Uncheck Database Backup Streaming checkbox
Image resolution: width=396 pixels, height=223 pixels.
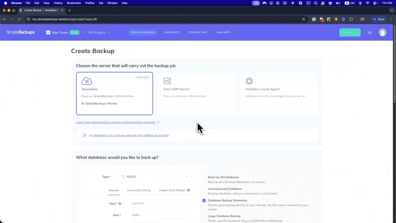pos(204,200)
